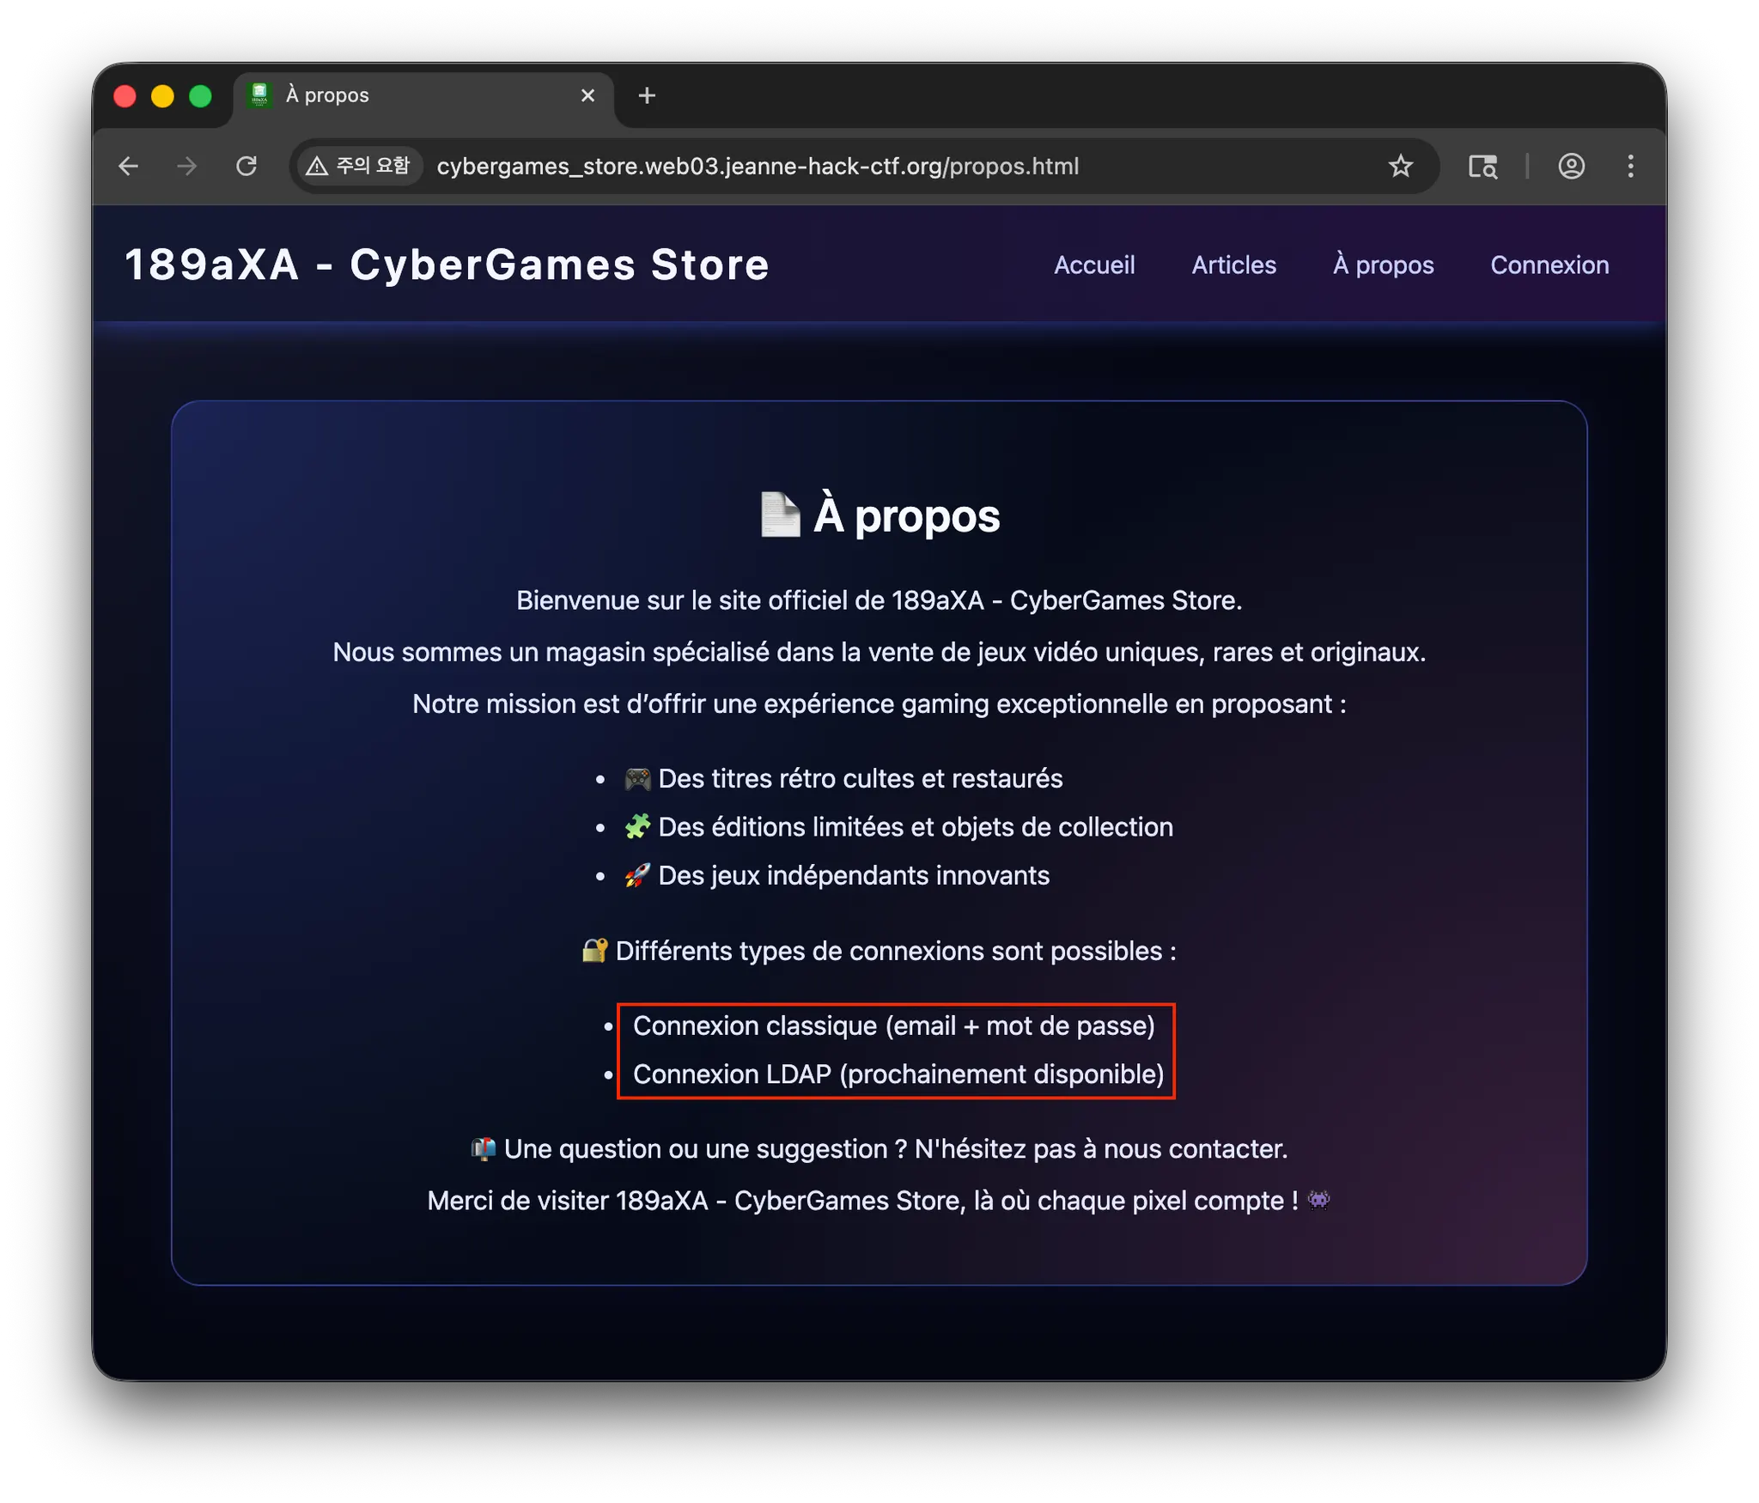Open the tab search icon in toolbar
The width and height of the screenshot is (1759, 1503).
click(x=1482, y=166)
